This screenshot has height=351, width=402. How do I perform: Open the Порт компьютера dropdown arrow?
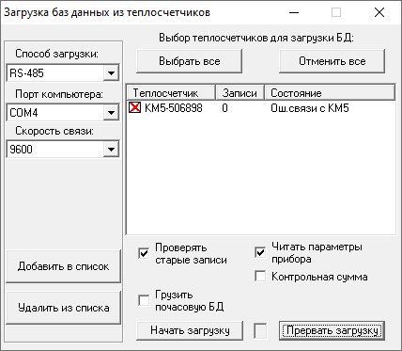111,112
